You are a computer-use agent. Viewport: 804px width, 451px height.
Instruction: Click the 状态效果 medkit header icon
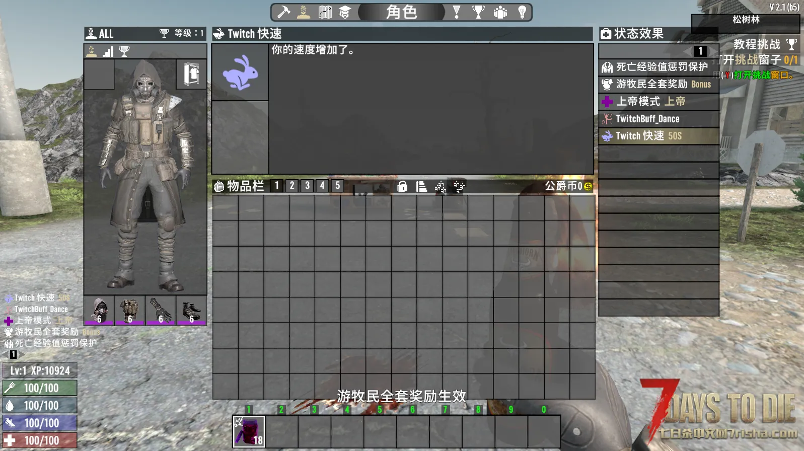(606, 34)
